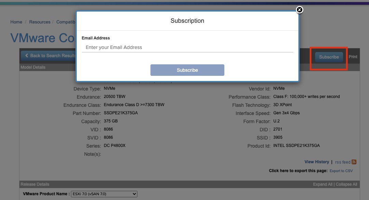Open the rss feed text link
The height and width of the screenshot is (200, 369).
click(343, 162)
